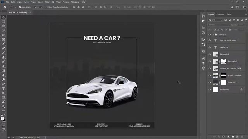
Task: Select the Dodge tool
Action: (x=3, y=80)
